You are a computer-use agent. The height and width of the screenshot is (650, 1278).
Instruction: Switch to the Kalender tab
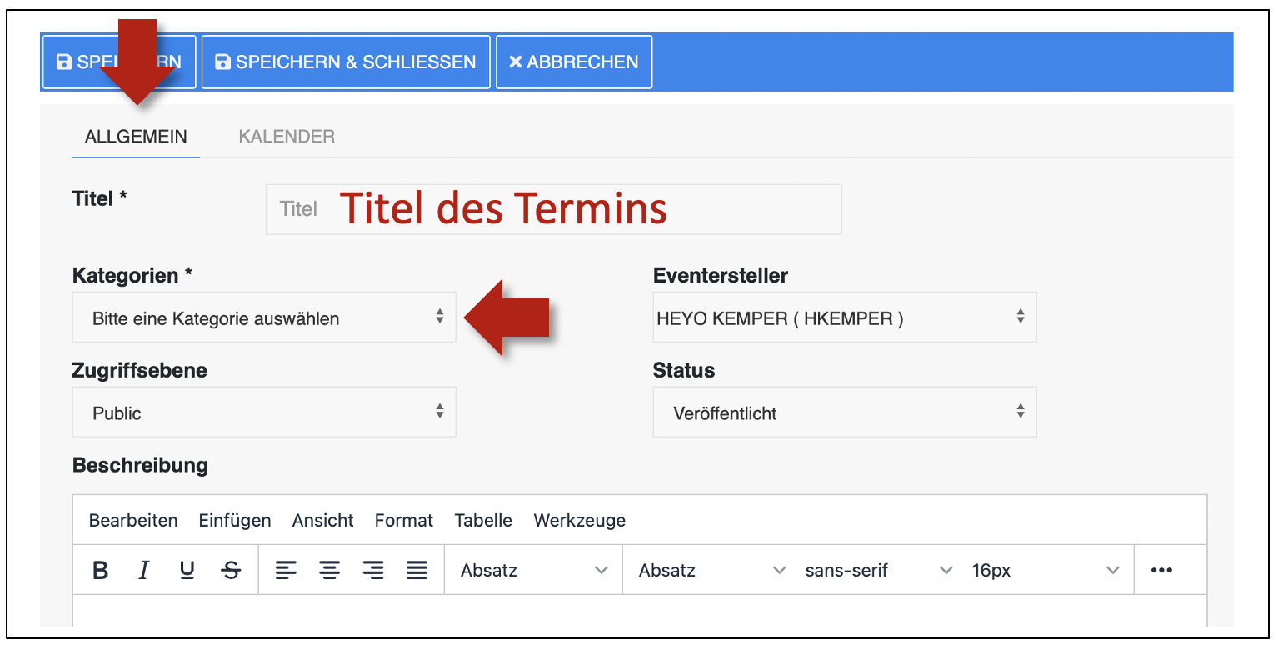(287, 137)
